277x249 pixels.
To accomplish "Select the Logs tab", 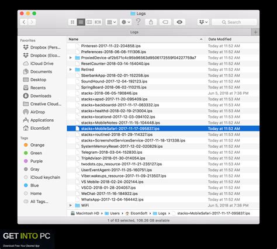I will pyautogui.click(x=134, y=32).
